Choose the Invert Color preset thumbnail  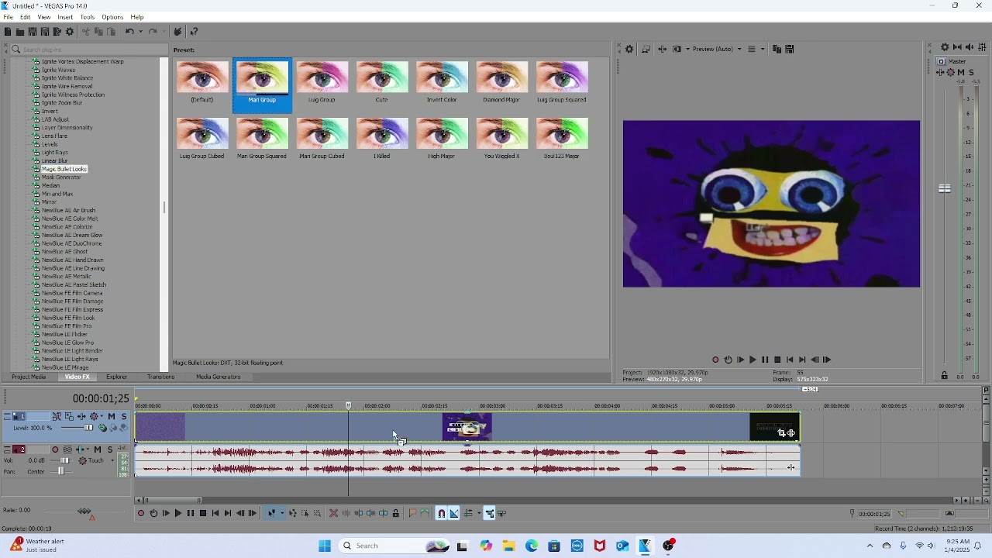[442, 82]
